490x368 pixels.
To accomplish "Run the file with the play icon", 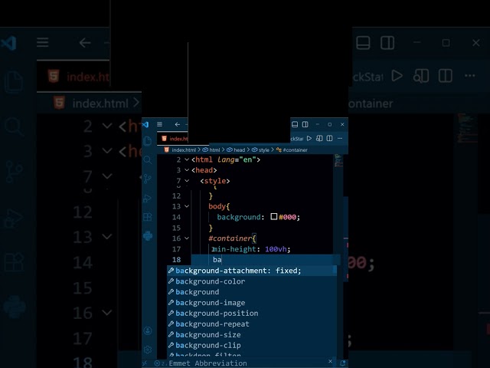I will pyautogui.click(x=309, y=138).
